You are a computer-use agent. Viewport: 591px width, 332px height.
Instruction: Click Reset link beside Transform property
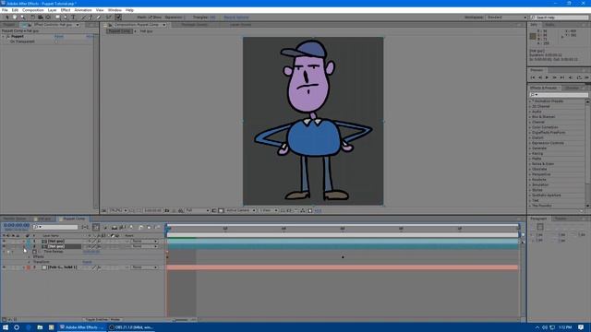coord(87,262)
